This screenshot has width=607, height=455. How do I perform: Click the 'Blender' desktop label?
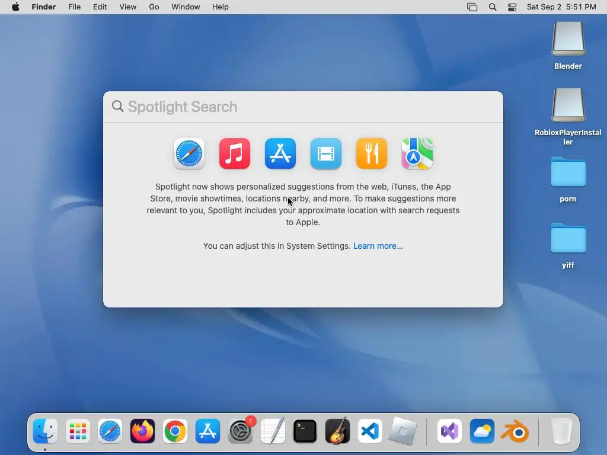568,66
